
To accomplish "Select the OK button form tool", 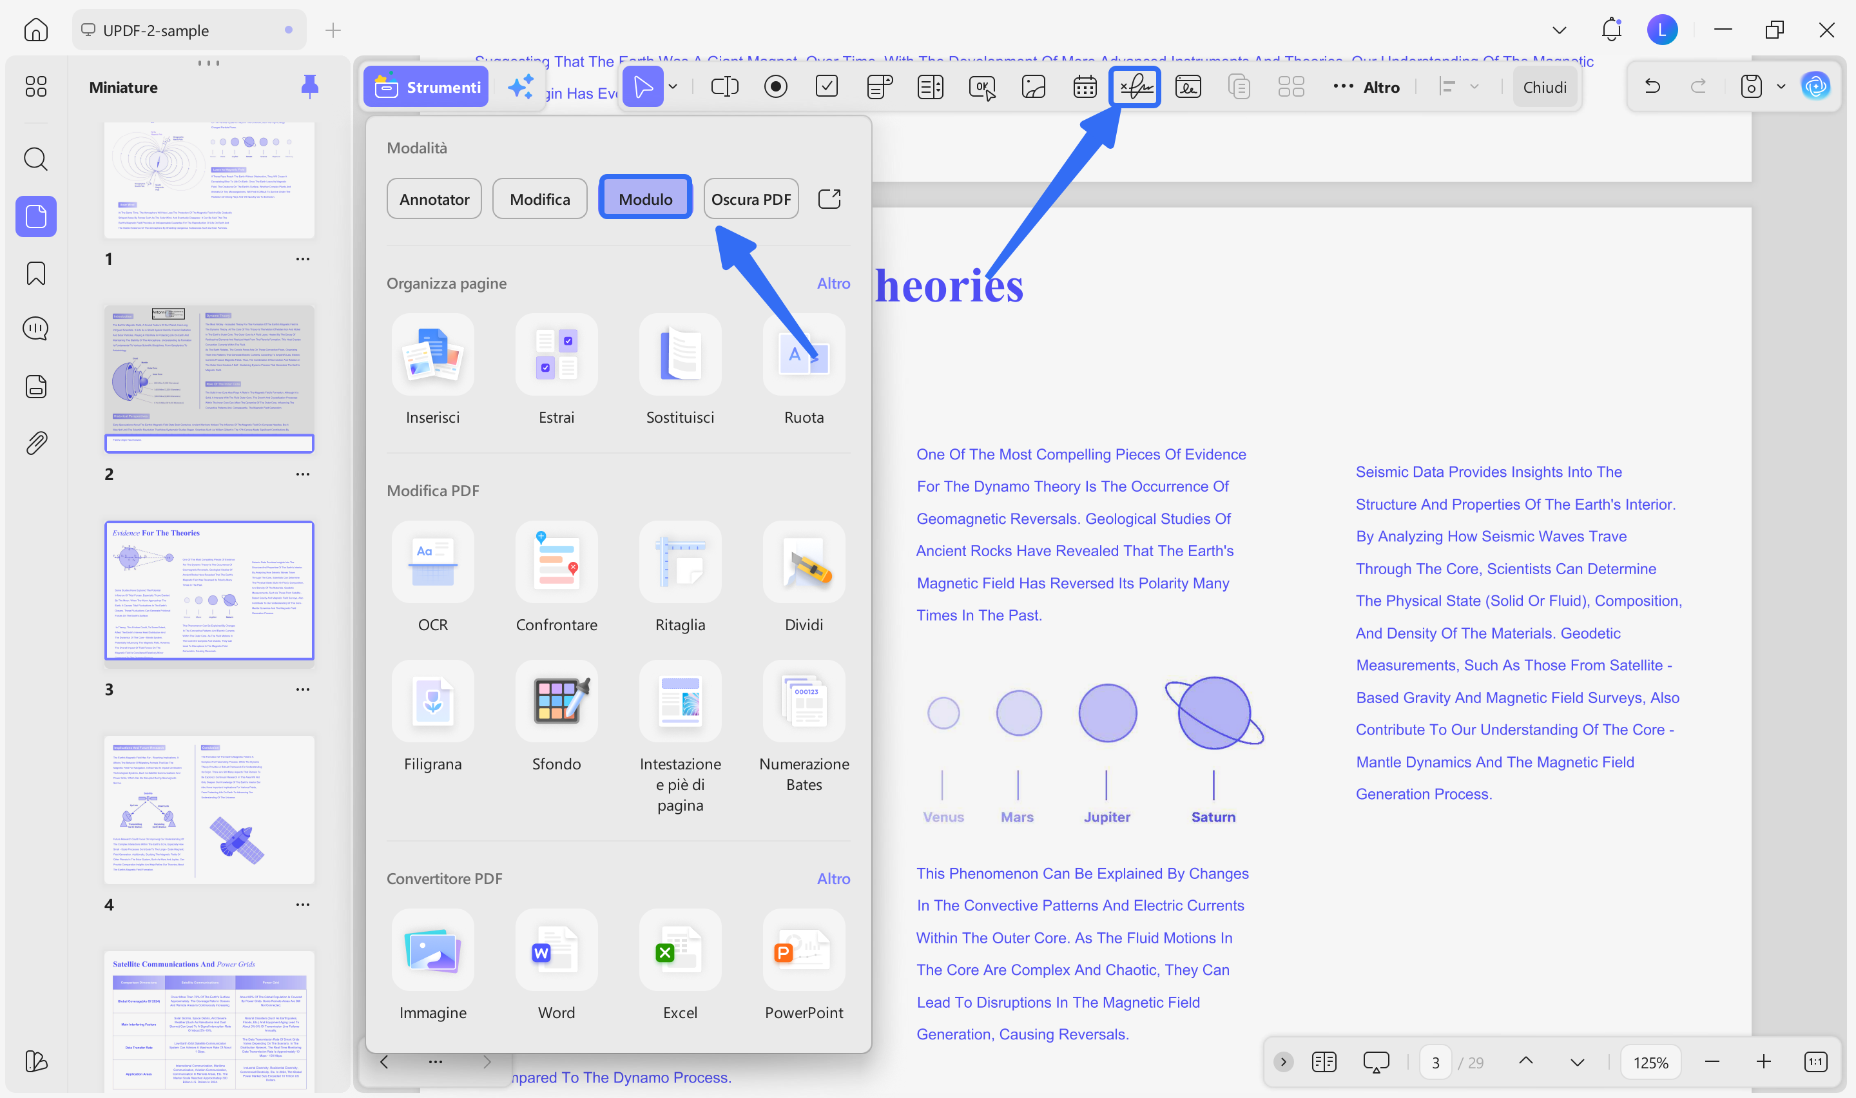I will pos(981,87).
